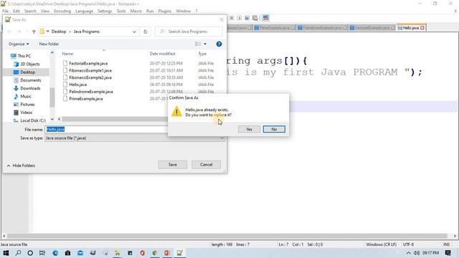This screenshot has height=258, width=459.
Task: Open the Windows Start menu
Action: (x=6, y=253)
